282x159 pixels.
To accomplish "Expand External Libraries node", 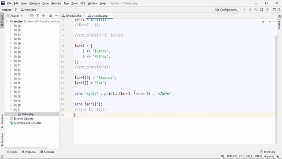I will point(7,118).
